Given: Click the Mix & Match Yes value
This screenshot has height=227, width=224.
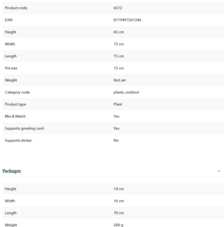Looking at the screenshot, I should (x=116, y=116).
